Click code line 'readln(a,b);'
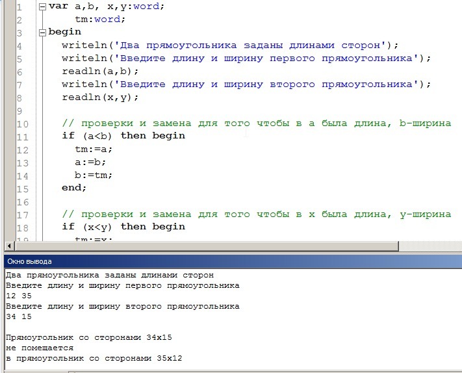The image size is (462, 373). (x=100, y=71)
